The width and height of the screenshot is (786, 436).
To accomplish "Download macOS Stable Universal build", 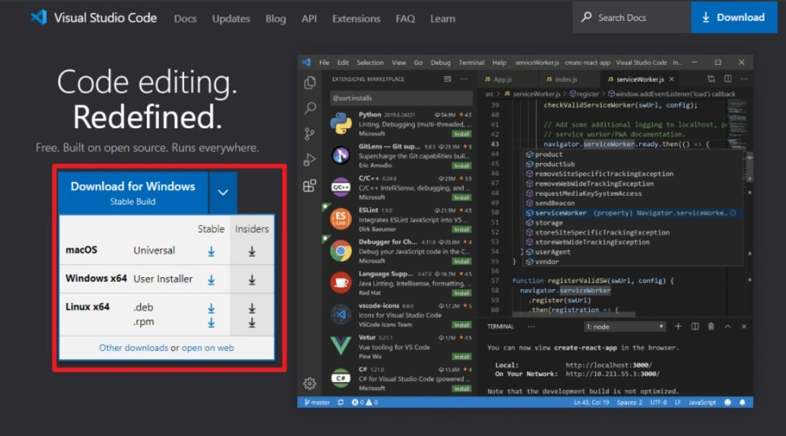I will coord(211,251).
